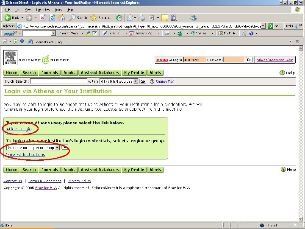Open the address bar dropdown arrow
This screenshot has height=229, width=305.
263,26
